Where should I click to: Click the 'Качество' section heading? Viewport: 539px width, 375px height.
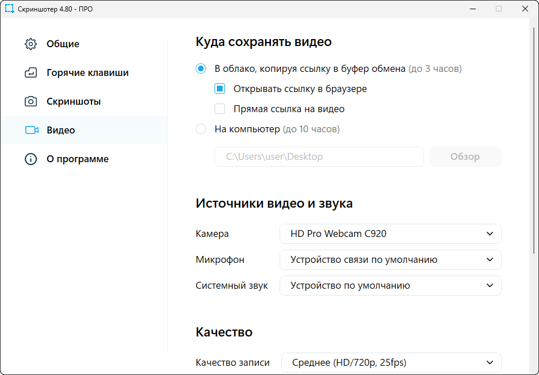pyautogui.click(x=224, y=332)
